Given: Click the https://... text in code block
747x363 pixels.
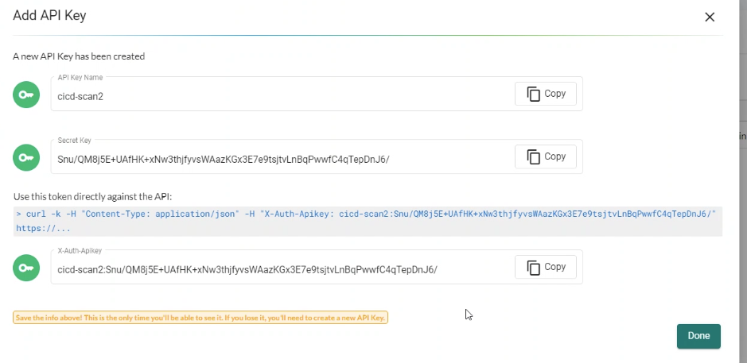Looking at the screenshot, I should (x=43, y=228).
